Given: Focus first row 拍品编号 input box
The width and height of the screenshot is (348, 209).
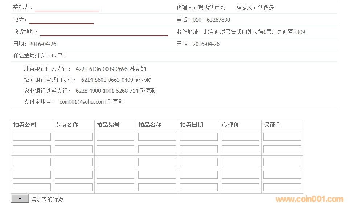Looking at the screenshot, I should click(x=115, y=137).
